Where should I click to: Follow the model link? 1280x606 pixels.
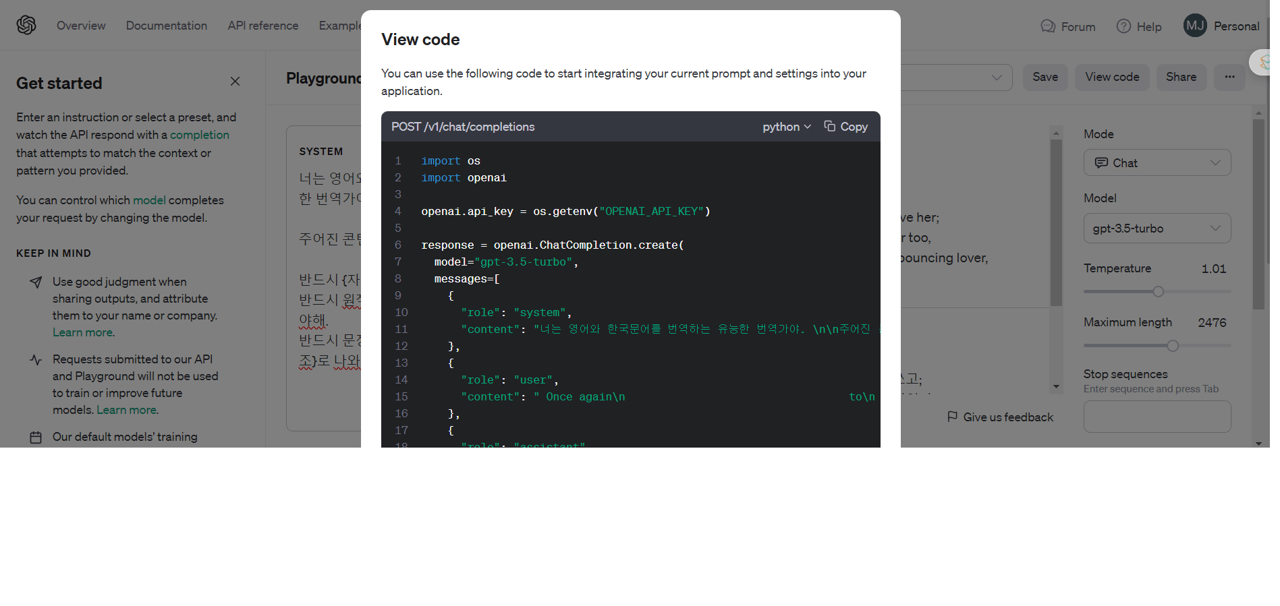(149, 200)
